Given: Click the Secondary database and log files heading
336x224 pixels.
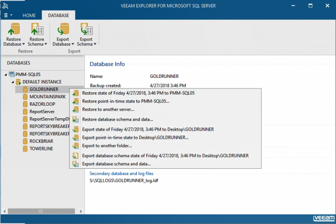Looking at the screenshot, I should pyautogui.click(x=121, y=174).
